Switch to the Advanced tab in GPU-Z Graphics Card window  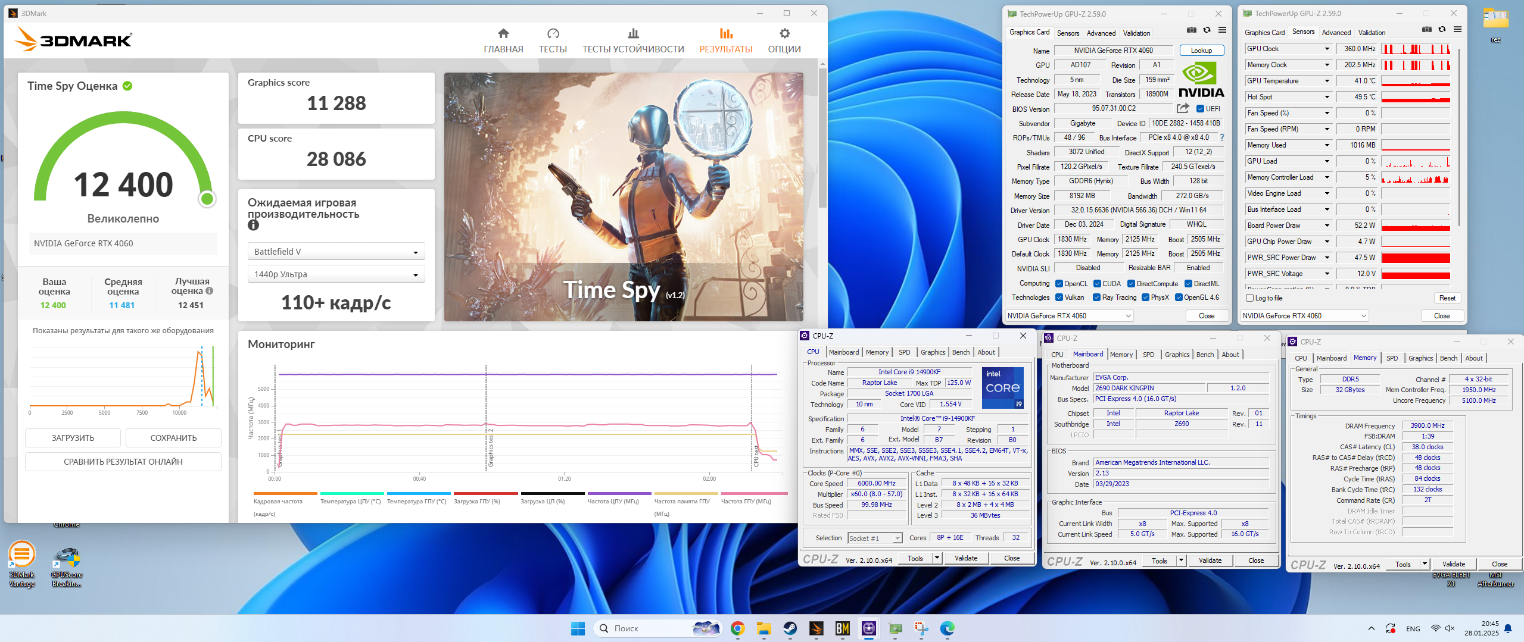(1101, 33)
